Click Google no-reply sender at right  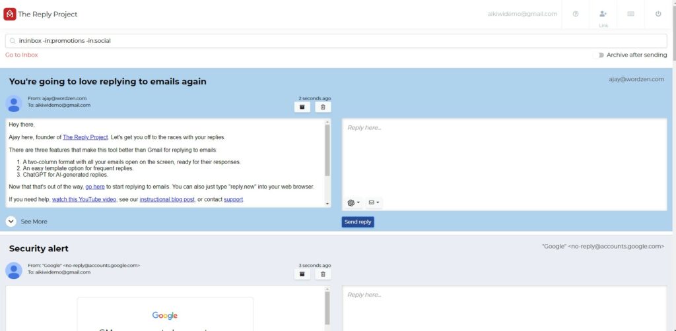coord(603,246)
